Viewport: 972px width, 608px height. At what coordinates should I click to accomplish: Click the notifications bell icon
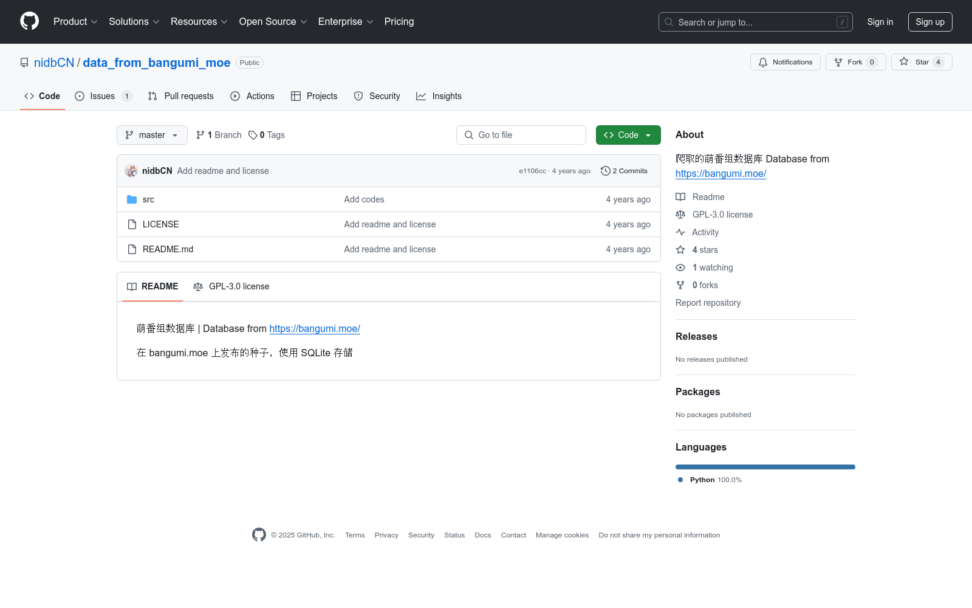pos(763,62)
